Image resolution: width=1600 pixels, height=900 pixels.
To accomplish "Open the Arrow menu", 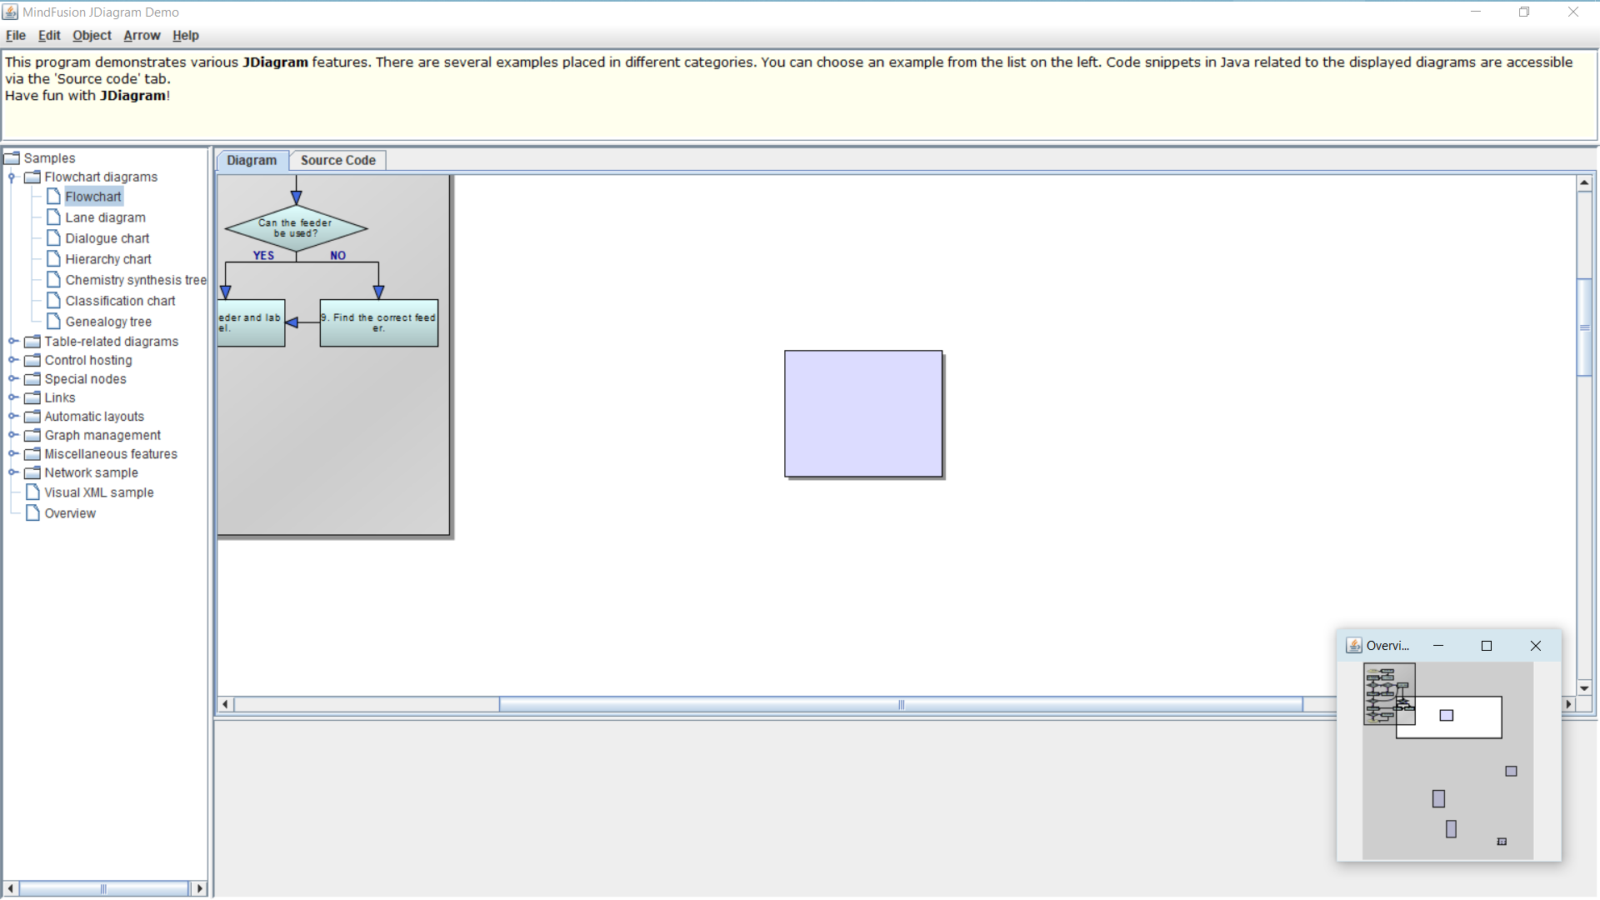I will [142, 36].
